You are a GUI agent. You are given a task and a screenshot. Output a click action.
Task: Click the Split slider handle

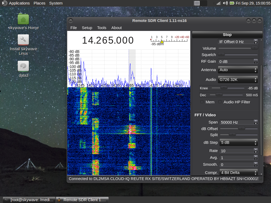pos(232,135)
